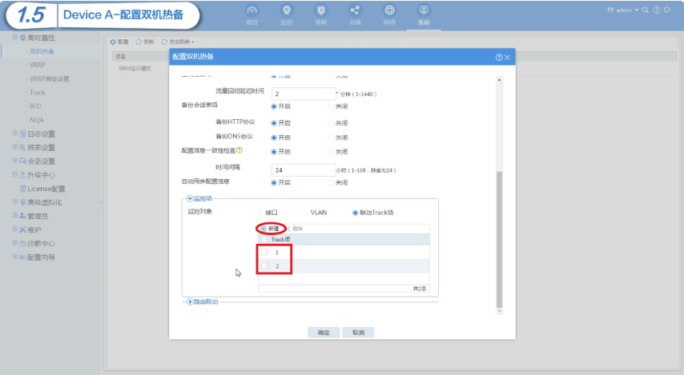The image size is (684, 375).
Task: Check the checkbox for Track item 2
Action: 264,265
